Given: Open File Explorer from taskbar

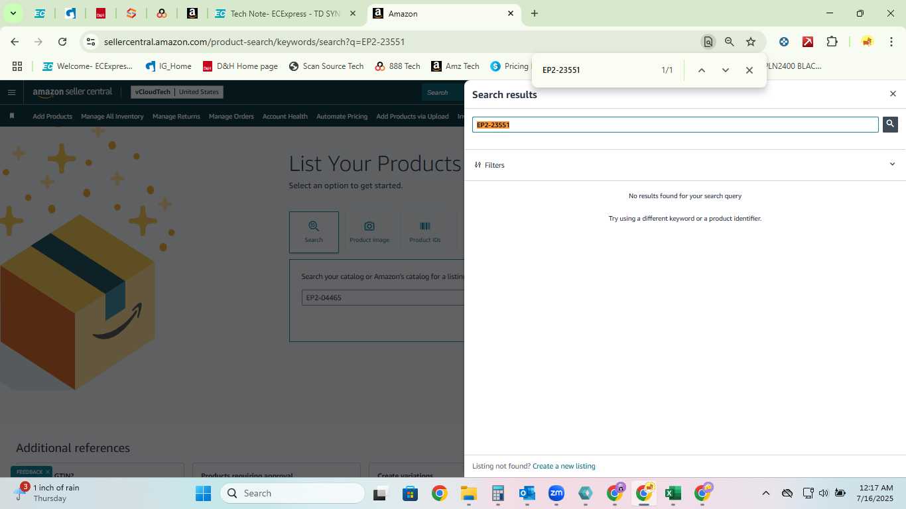Looking at the screenshot, I should [x=469, y=493].
